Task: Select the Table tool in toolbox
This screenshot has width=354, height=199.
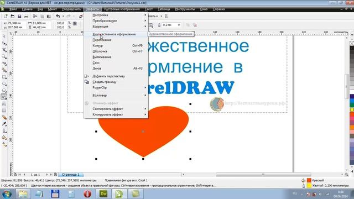Action: tap(4, 111)
